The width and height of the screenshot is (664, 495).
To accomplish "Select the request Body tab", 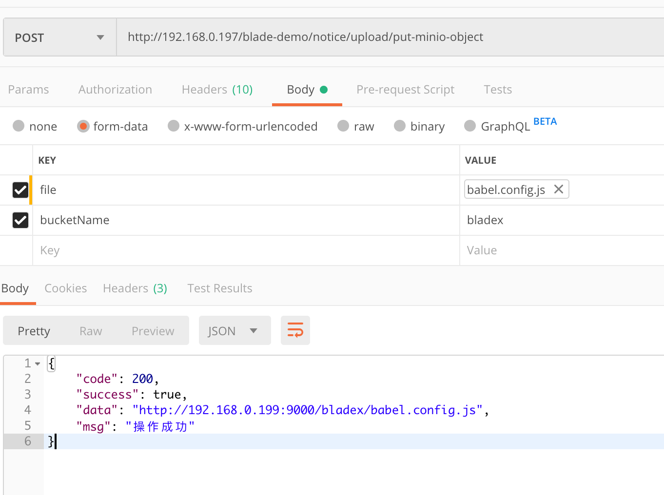I will pos(307,90).
